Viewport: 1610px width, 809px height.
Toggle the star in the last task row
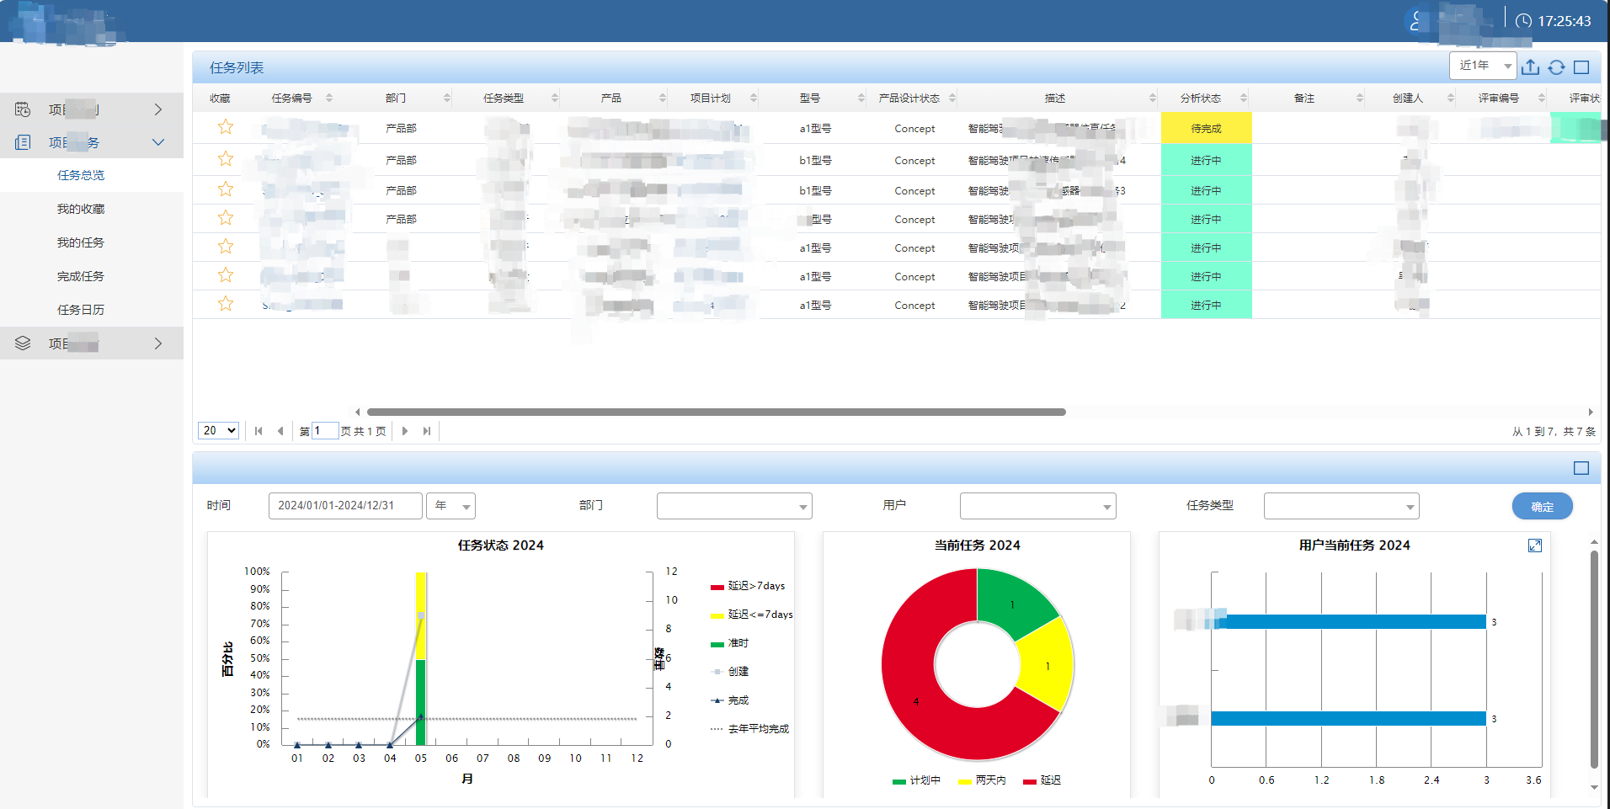226,304
